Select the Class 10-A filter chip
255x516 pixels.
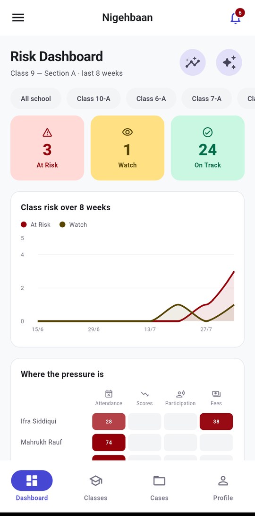pos(93,98)
